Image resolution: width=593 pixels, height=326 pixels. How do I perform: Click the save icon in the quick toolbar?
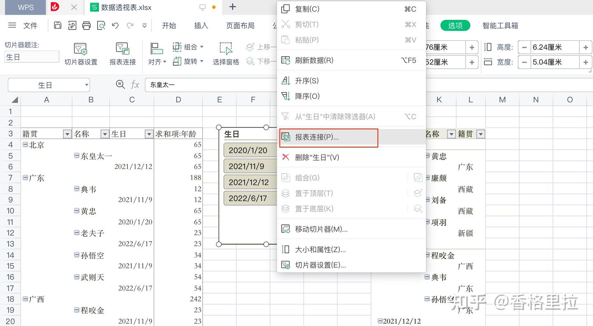[58, 25]
